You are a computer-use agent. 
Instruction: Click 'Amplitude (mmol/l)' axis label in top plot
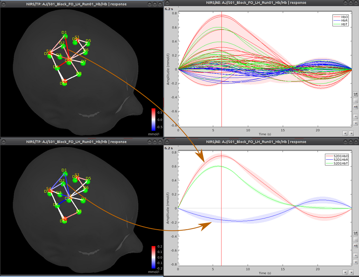coord(168,69)
